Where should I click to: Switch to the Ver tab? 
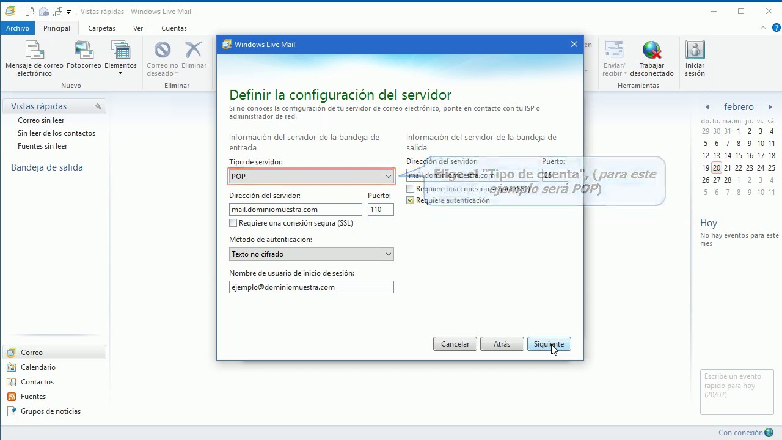[138, 28]
